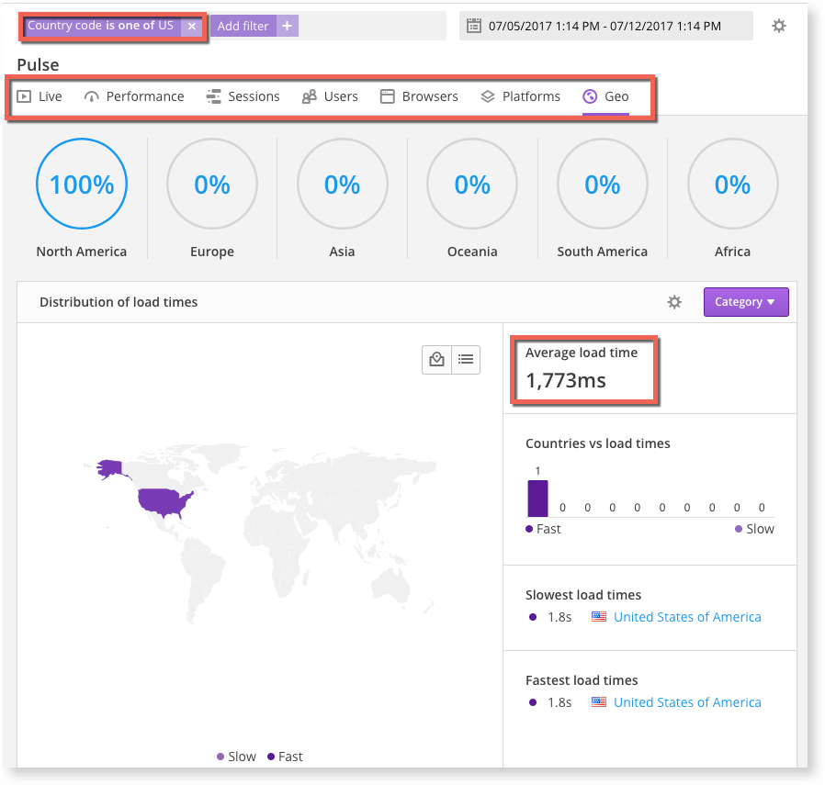
Task: Select the Browsers icon
Action: 389,95
